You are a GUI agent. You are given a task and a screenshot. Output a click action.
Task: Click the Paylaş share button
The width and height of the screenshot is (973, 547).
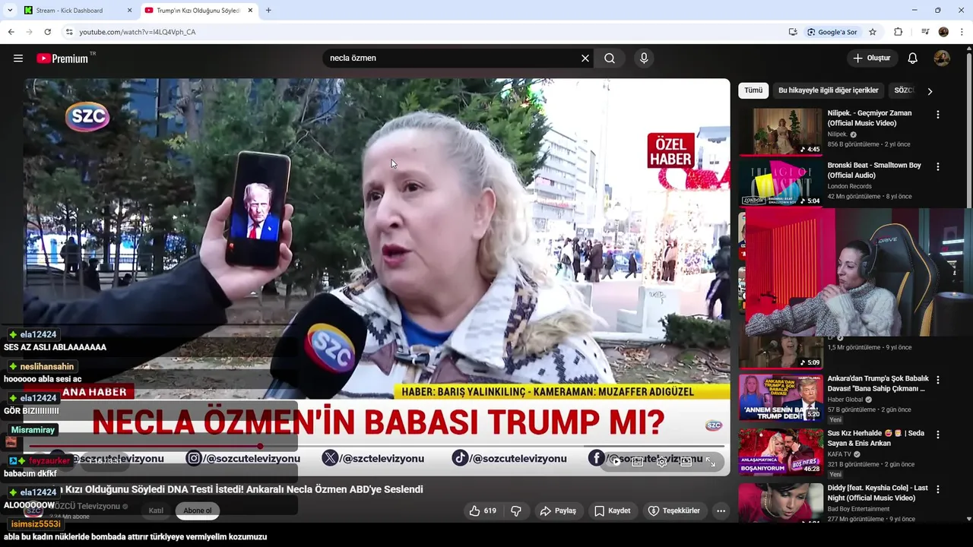click(558, 511)
